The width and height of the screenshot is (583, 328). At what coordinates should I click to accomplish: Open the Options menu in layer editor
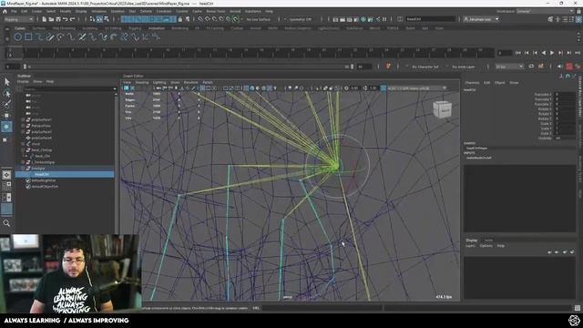click(486, 246)
